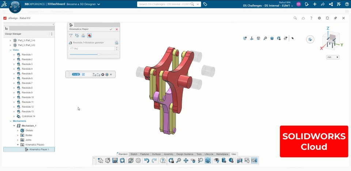Screen dimensions: 351x171
Task: Open the gear settings icon in bottom toolbar
Action: 138,160
